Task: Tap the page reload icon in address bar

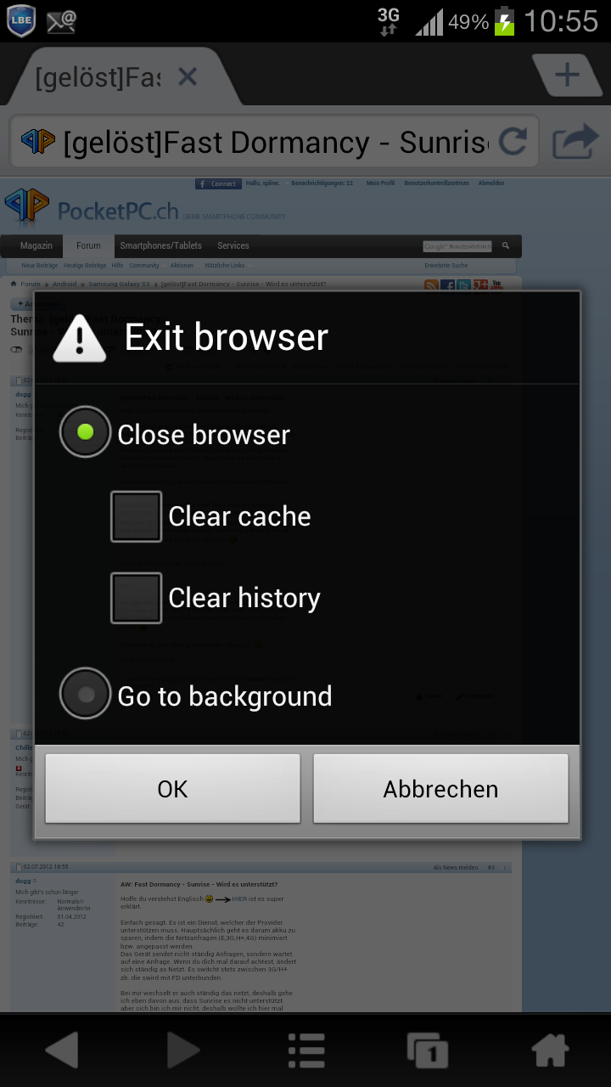Action: [x=513, y=141]
